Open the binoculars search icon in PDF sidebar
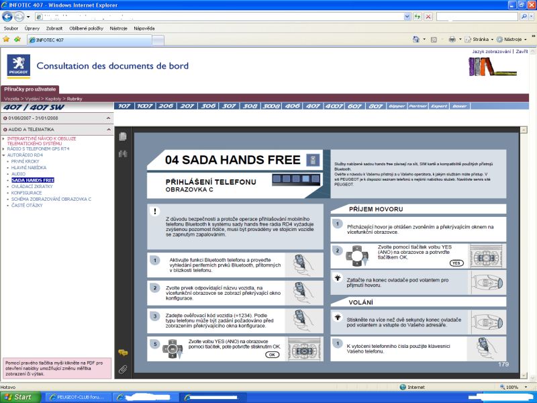 (123, 154)
